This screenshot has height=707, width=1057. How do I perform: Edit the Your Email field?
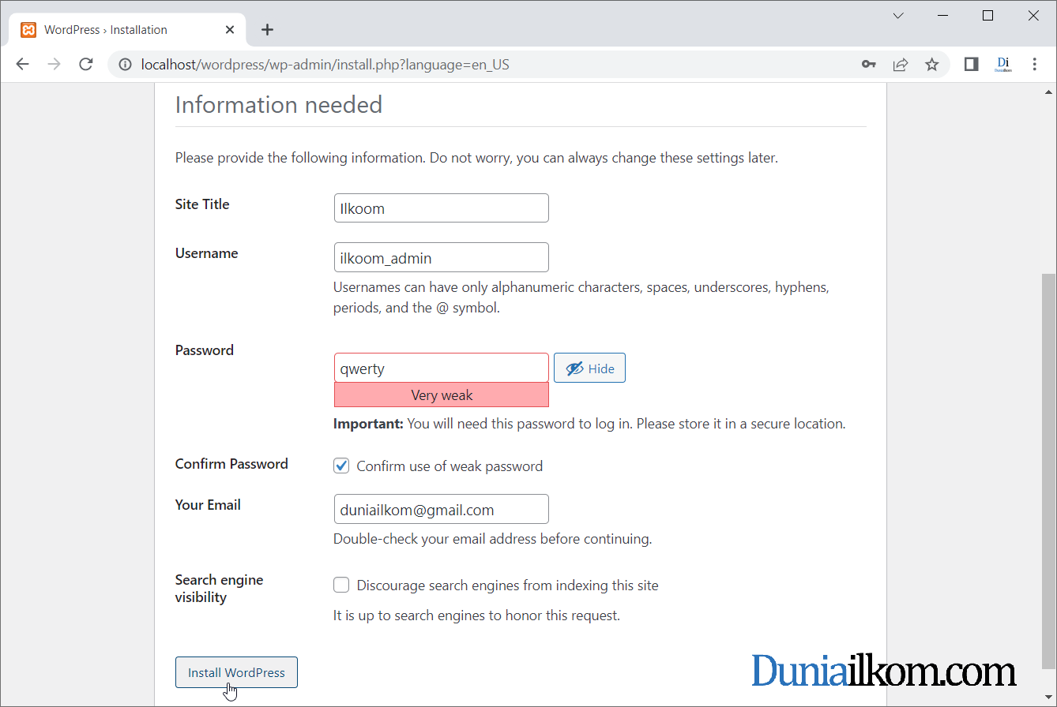click(x=442, y=509)
